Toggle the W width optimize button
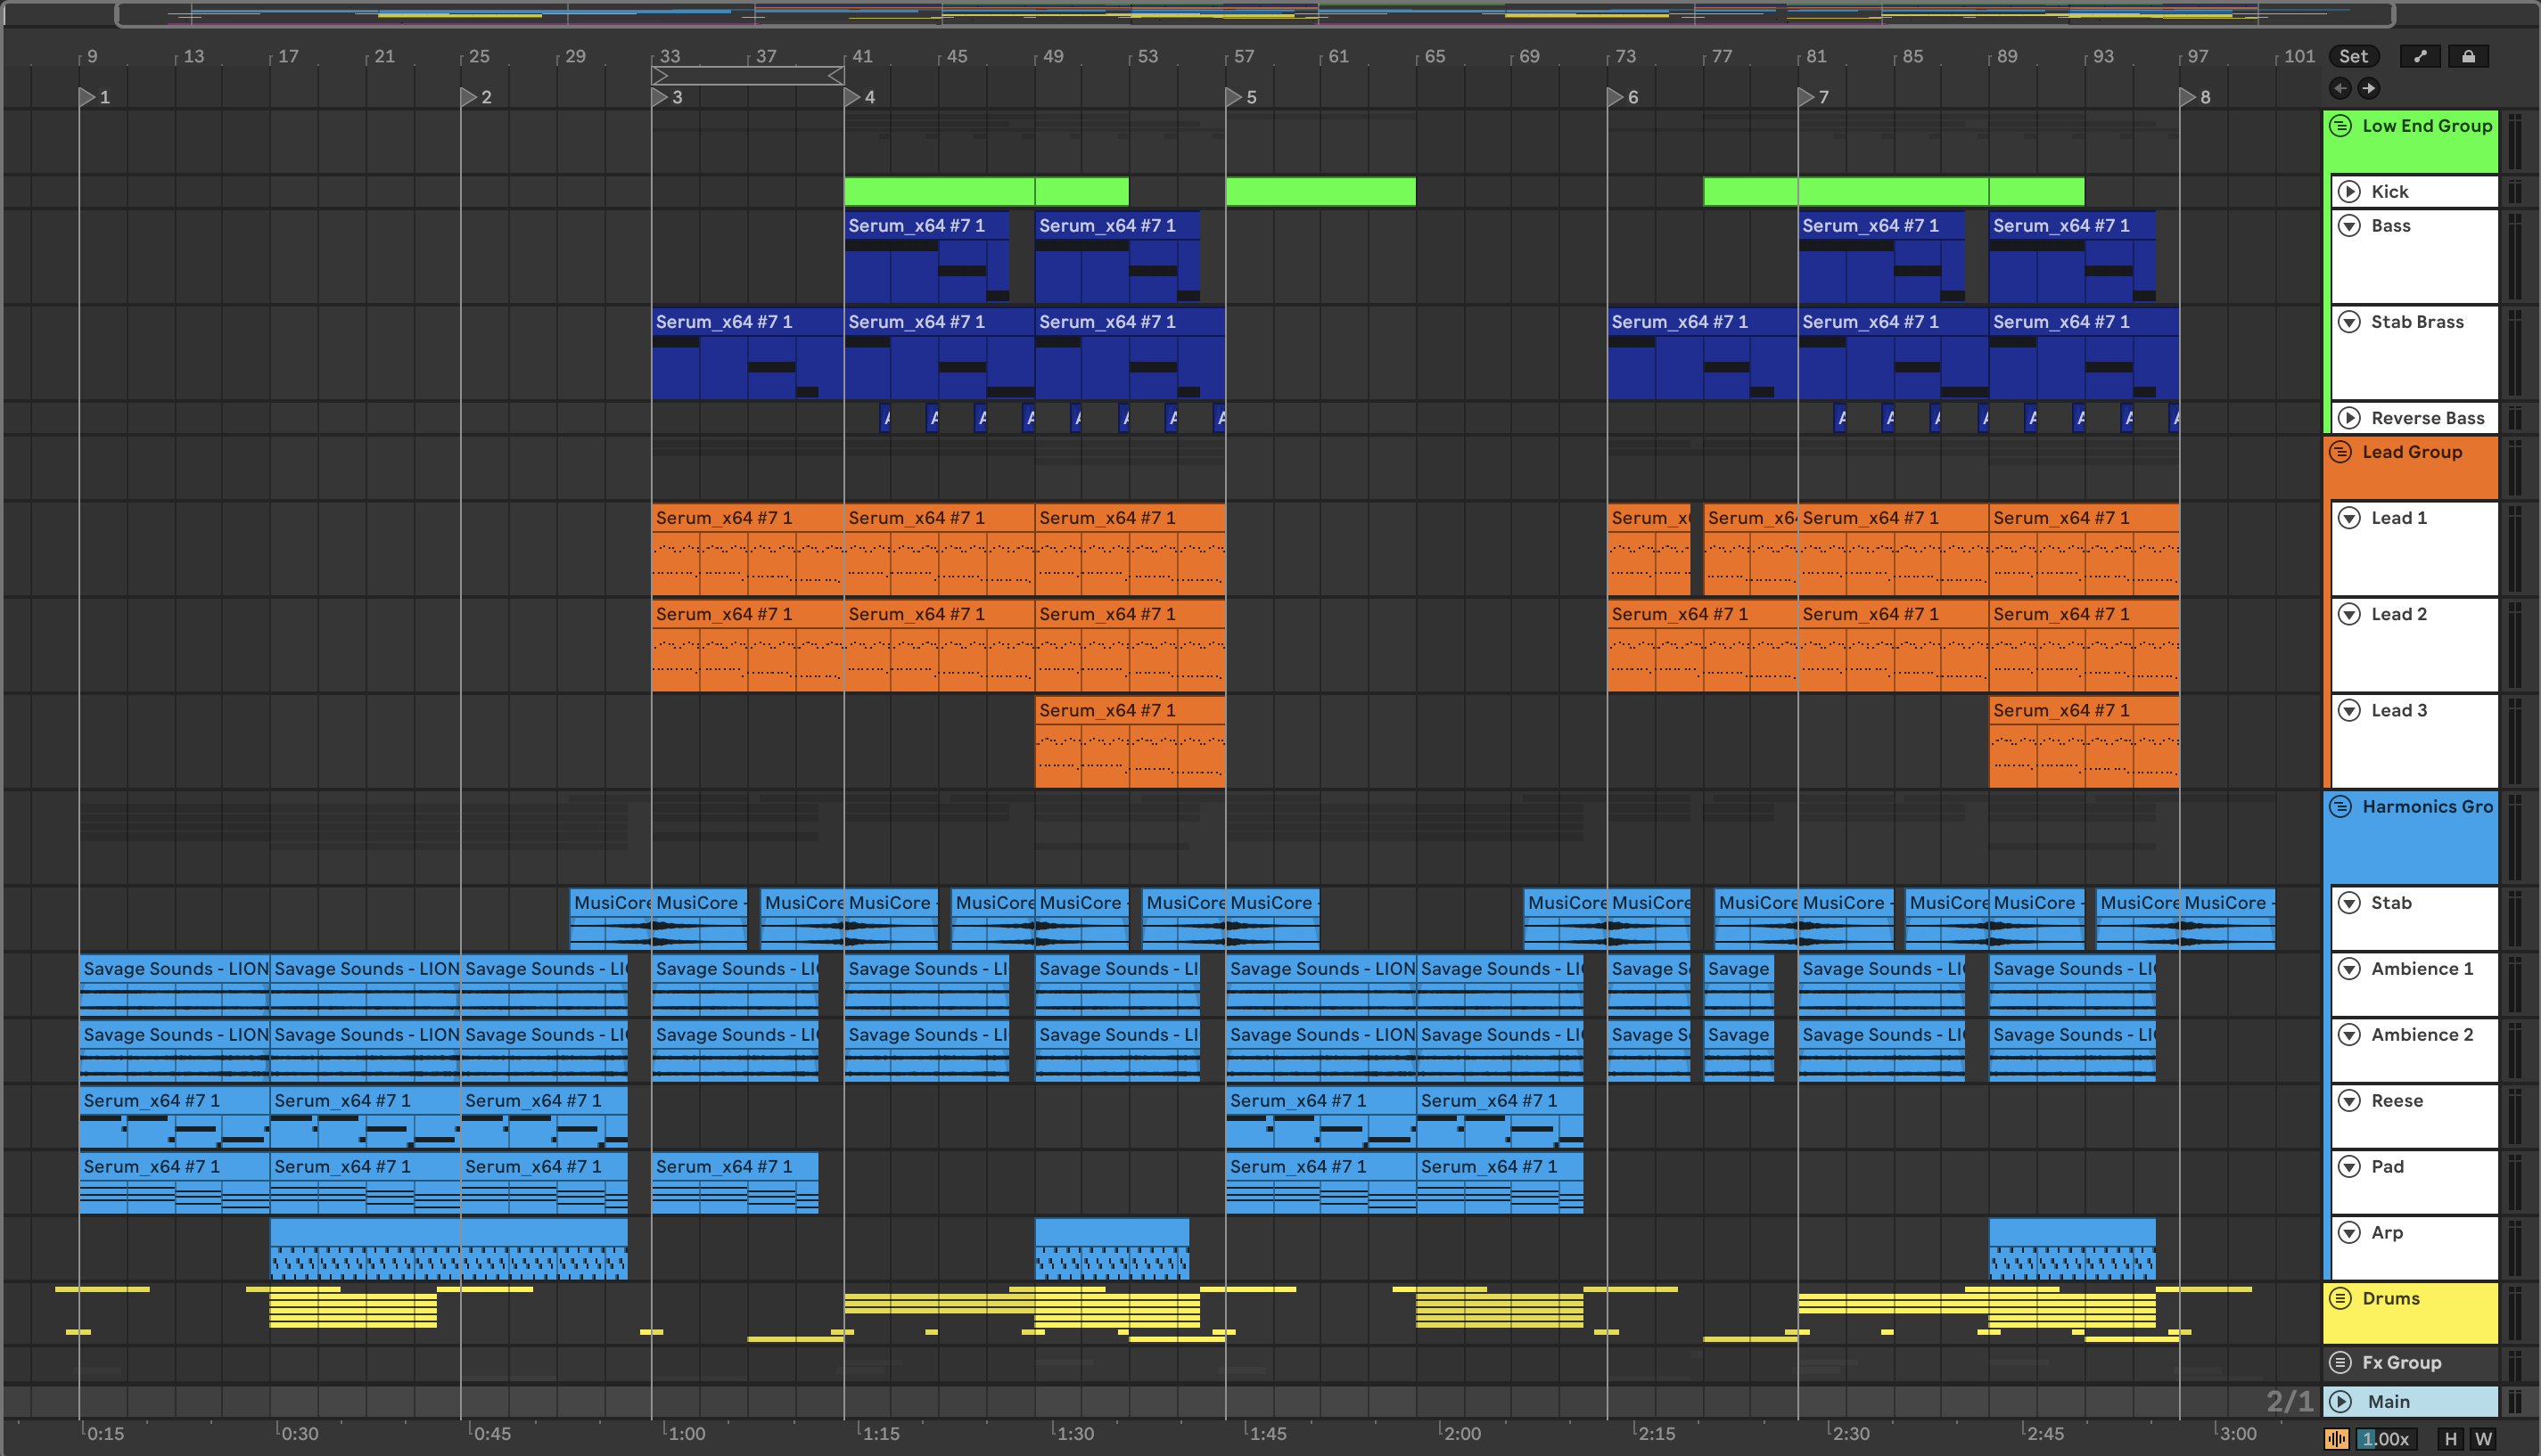The width and height of the screenshot is (2541, 1456). coord(2483,1438)
